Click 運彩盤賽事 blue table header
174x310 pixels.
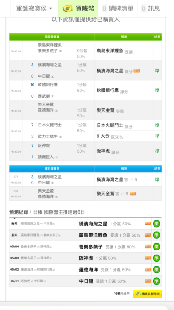point(52,169)
